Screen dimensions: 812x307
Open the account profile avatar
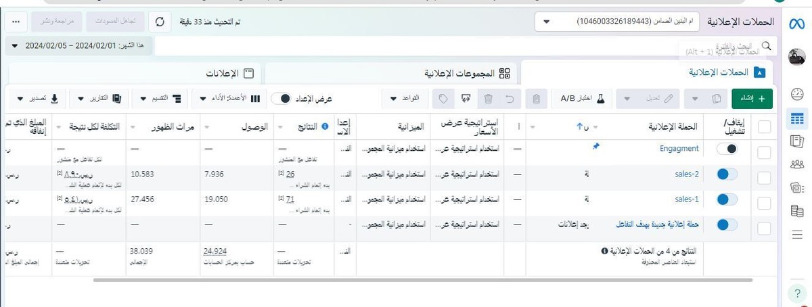[797, 58]
